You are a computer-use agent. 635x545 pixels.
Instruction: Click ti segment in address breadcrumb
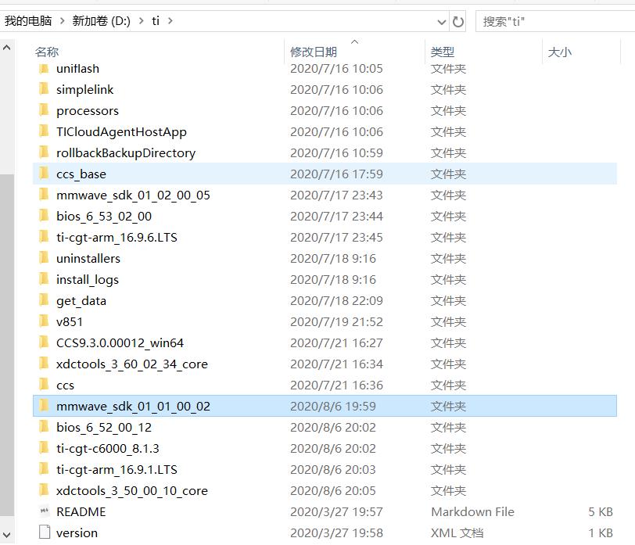click(156, 20)
